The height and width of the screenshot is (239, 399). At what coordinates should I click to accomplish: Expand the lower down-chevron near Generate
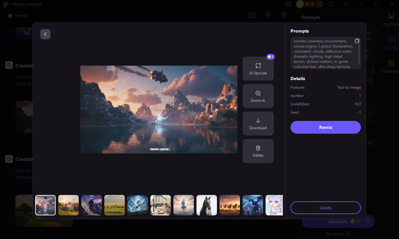pyautogui.click(x=371, y=160)
